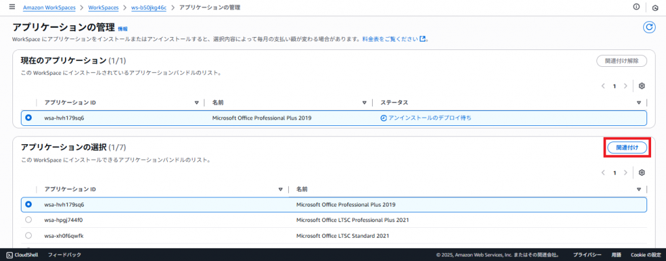The image size is (666, 261).
Task: Select the wsa-hpgj744f0 radio button
Action: (29, 220)
